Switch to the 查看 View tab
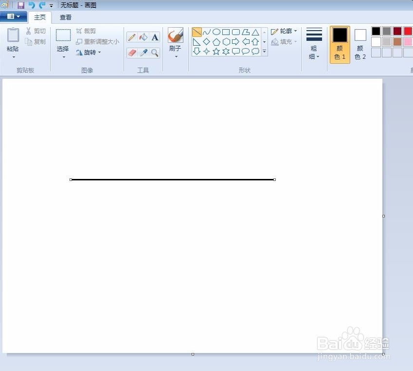This screenshot has width=413, height=371. pyautogui.click(x=66, y=18)
